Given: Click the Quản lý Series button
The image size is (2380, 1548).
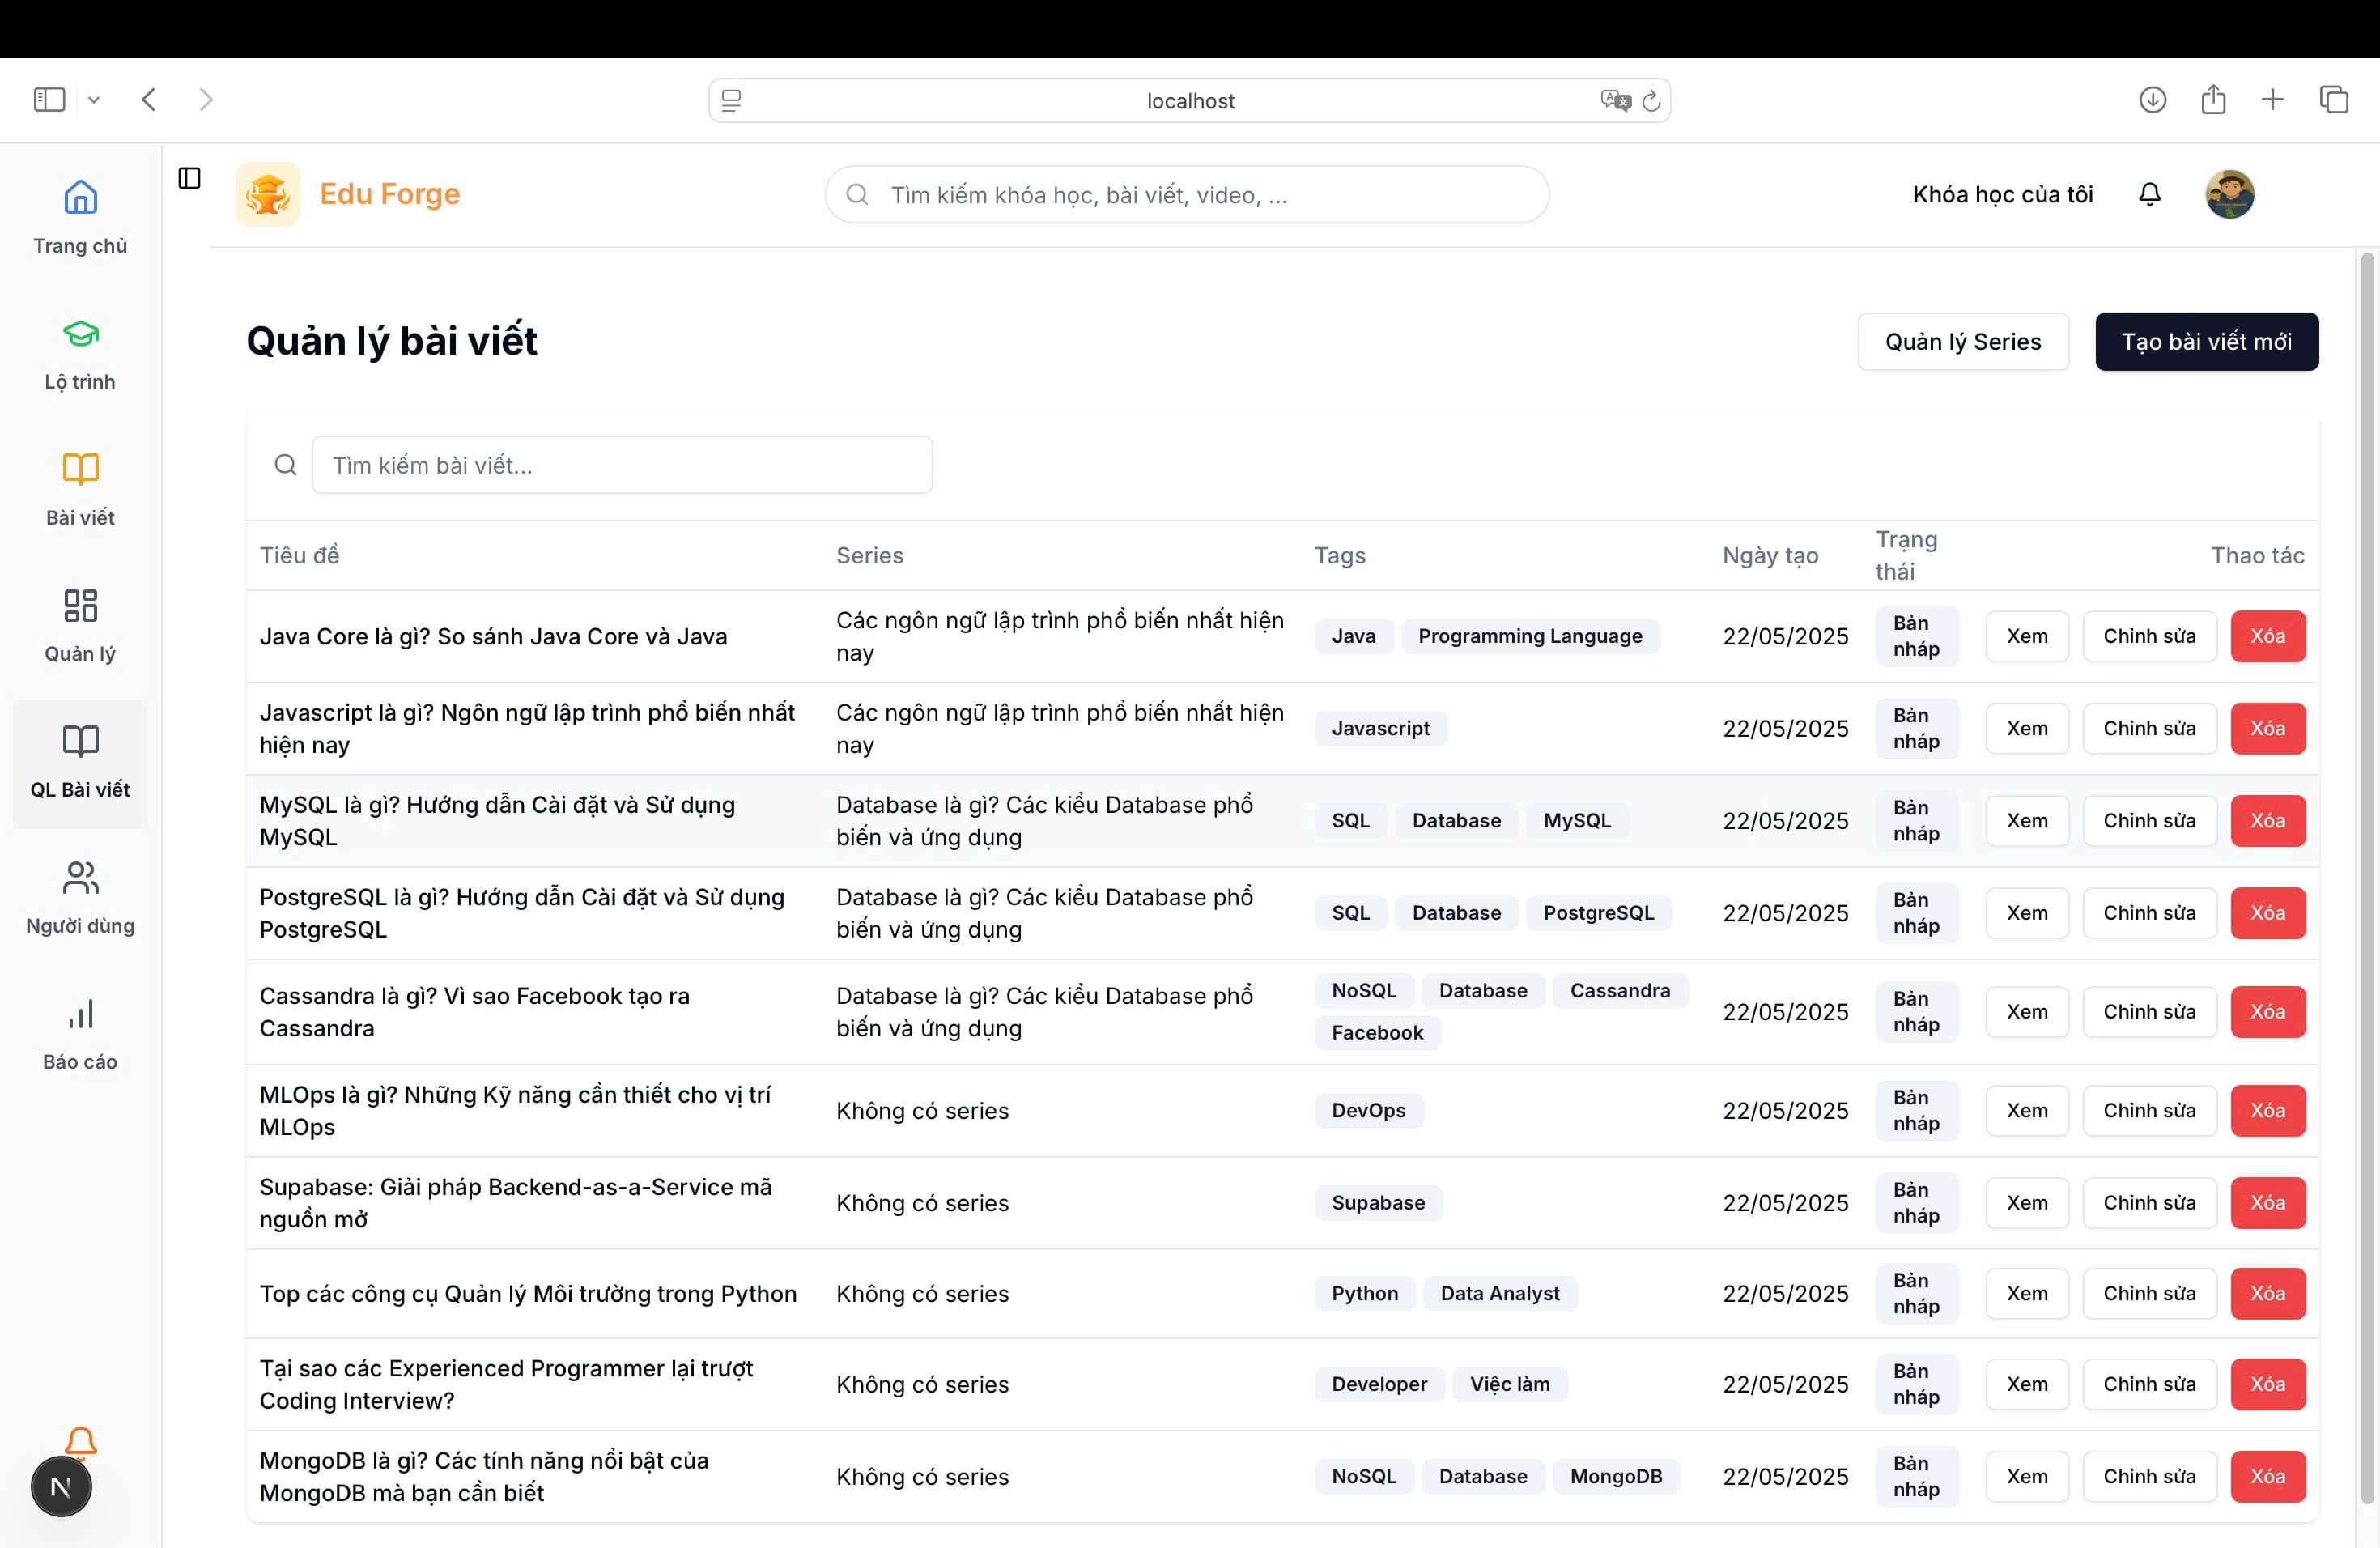Looking at the screenshot, I should (1962, 341).
